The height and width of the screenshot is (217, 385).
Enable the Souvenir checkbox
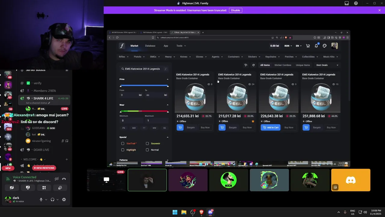147,143
